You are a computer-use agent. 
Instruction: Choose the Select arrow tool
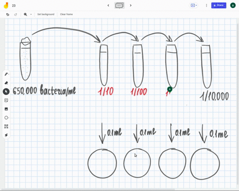click(x=6, y=92)
